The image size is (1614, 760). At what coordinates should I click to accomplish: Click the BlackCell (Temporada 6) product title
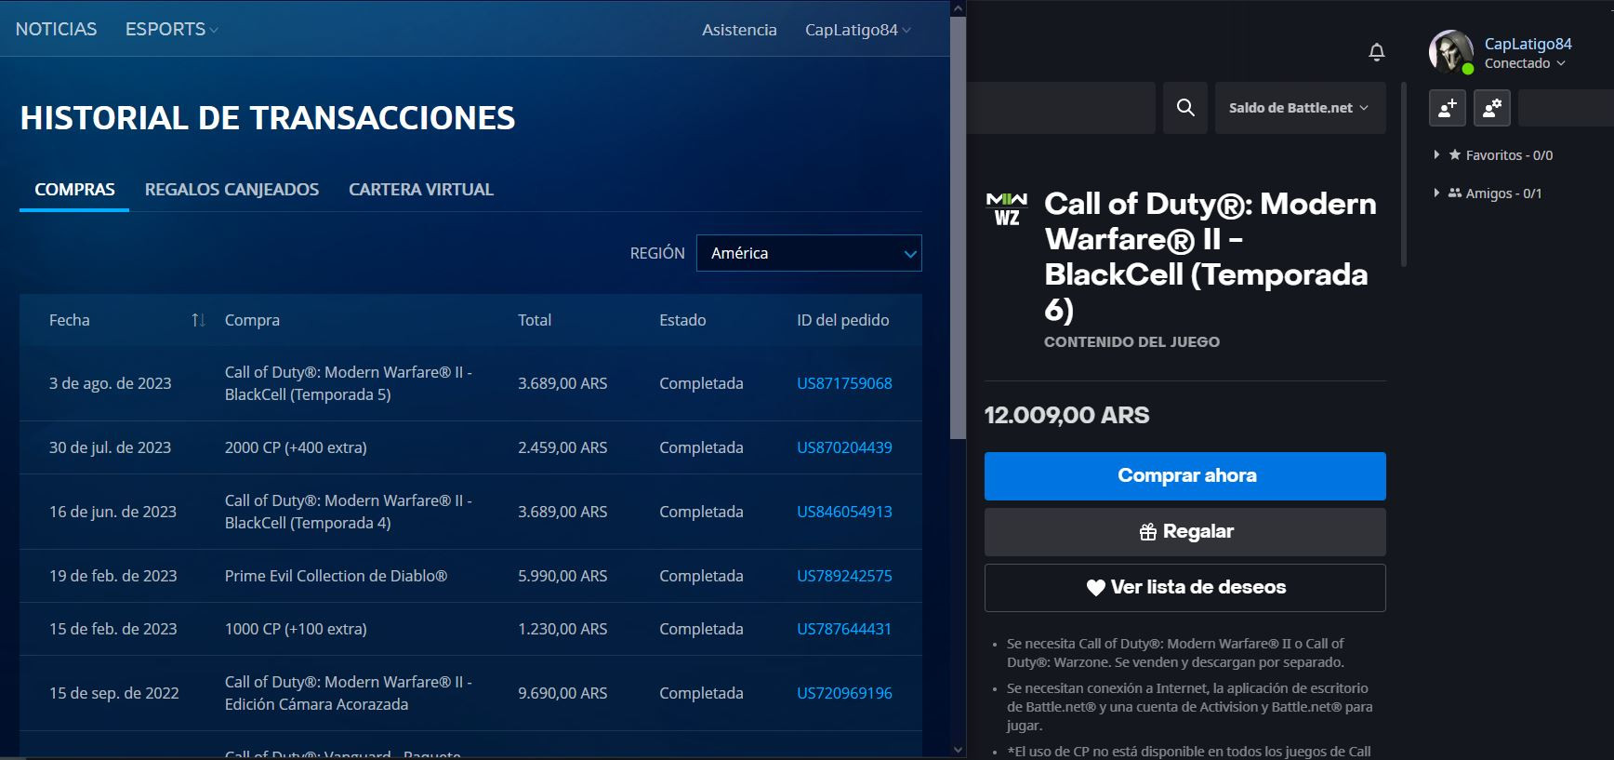[1210, 256]
